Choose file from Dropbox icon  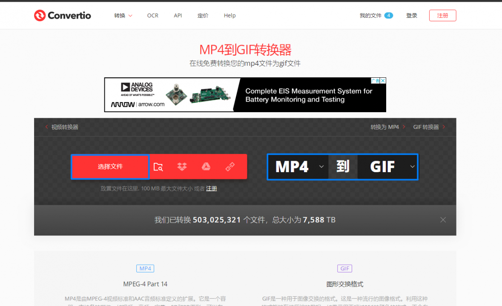182,167
